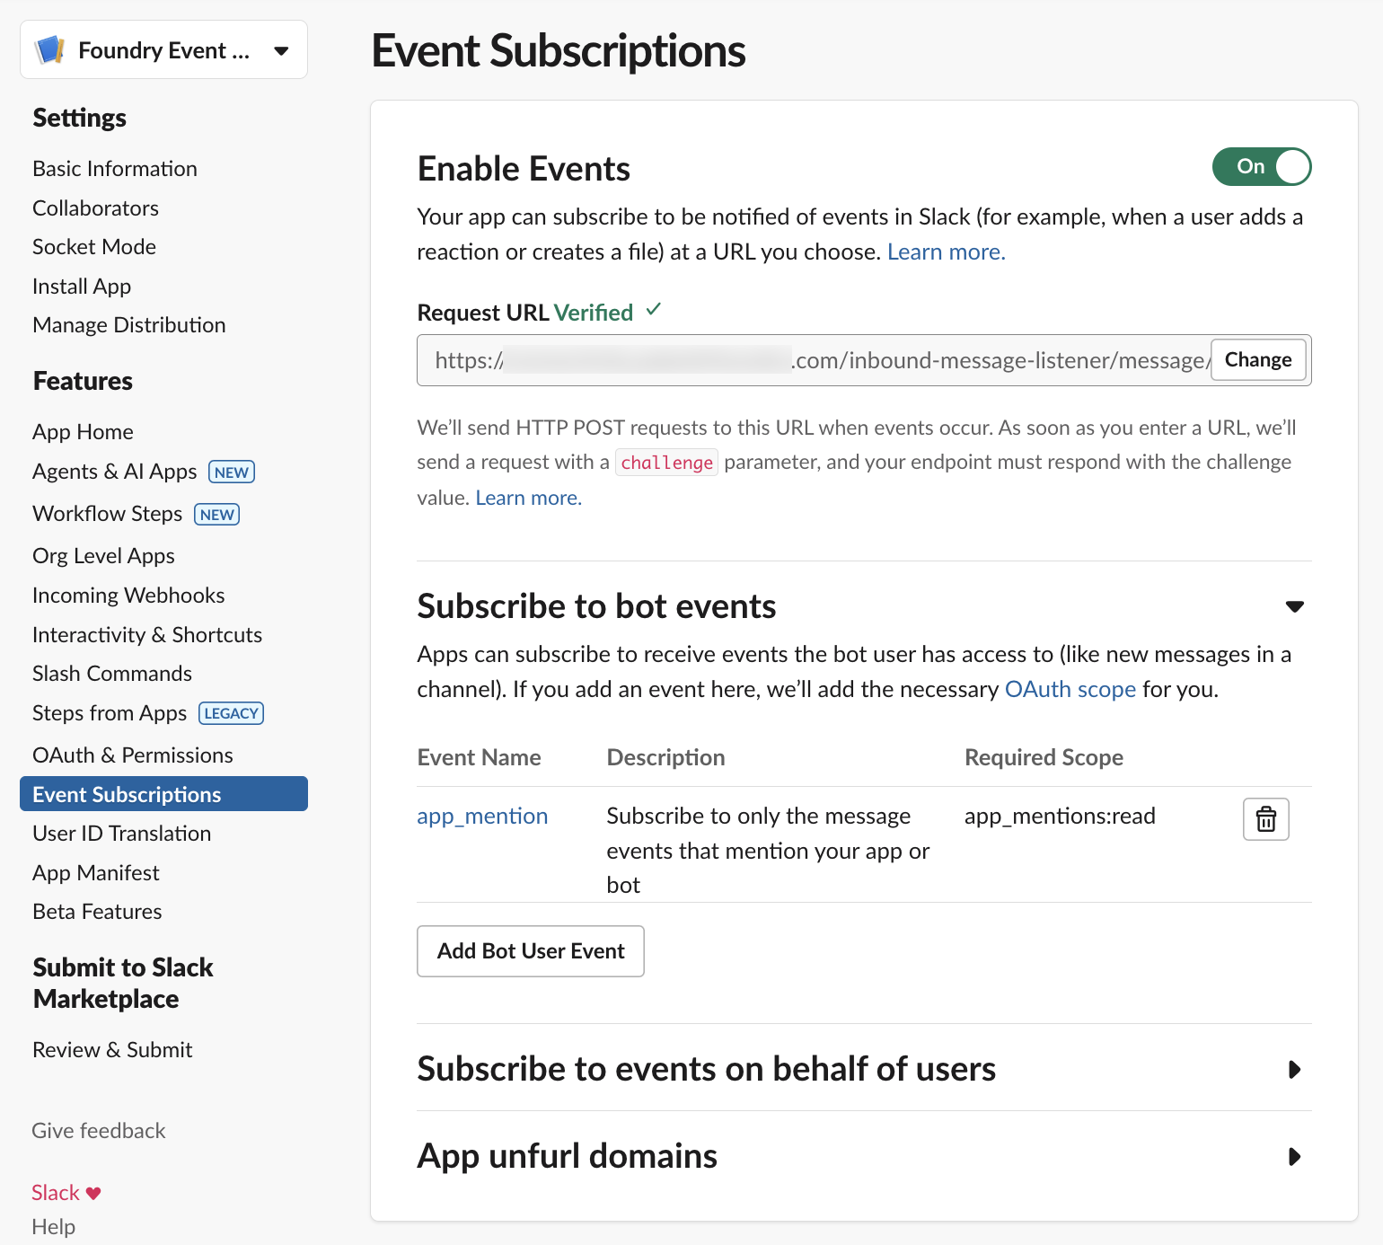Open the Slash Commands page
The width and height of the screenshot is (1383, 1245).
[x=111, y=673]
